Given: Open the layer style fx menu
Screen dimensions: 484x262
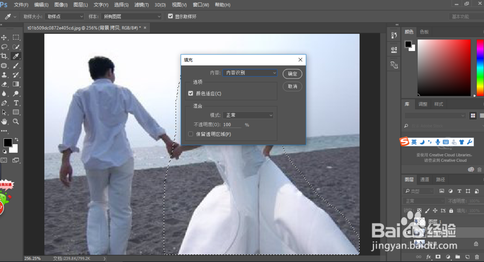Looking at the screenshot, I should click(428, 257).
